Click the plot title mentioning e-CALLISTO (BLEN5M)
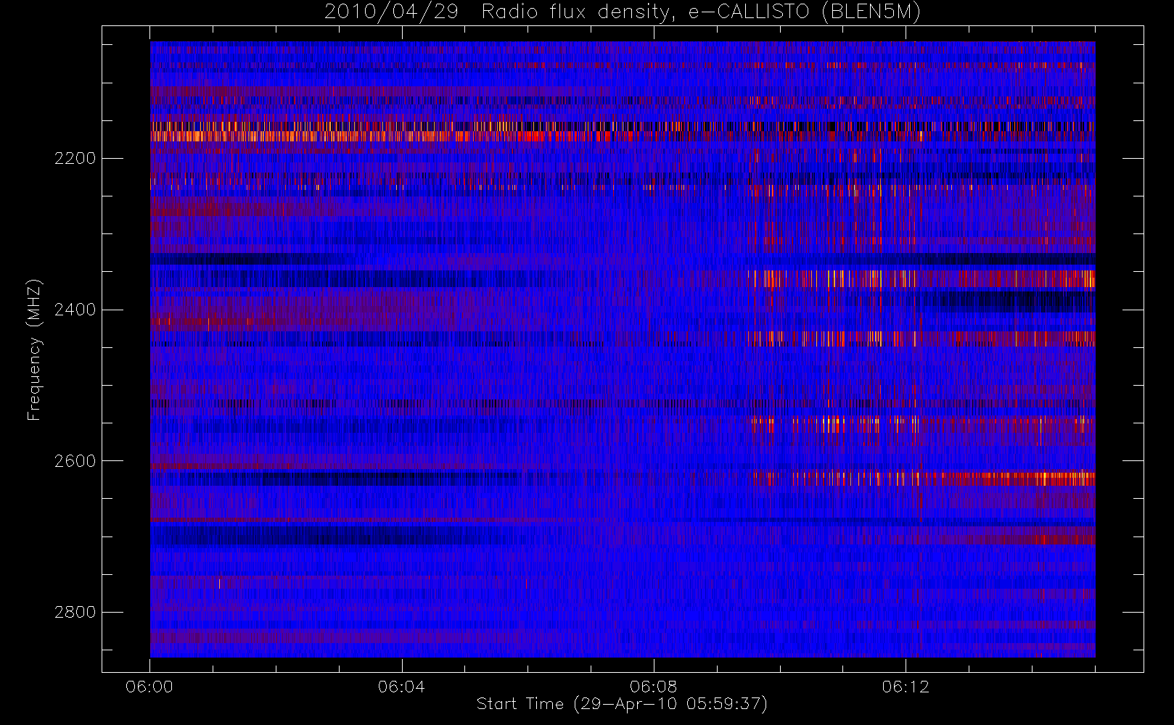The image size is (1174, 725). [x=623, y=12]
